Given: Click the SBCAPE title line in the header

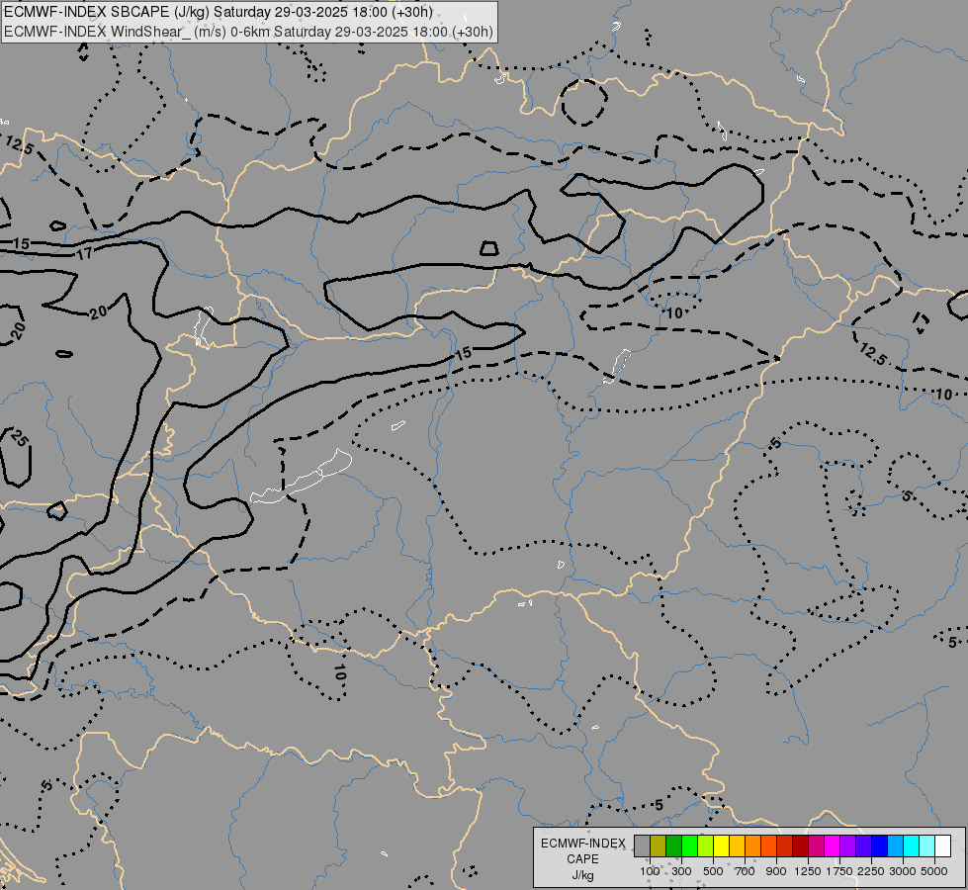Looking at the screenshot, I should [219, 12].
